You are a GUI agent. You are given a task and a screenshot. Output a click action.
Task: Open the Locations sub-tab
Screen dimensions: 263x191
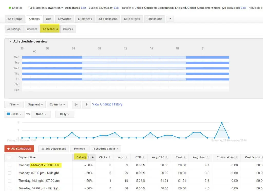(32, 29)
